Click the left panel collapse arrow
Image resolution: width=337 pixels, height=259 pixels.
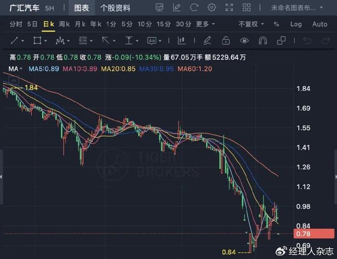click(x=1, y=177)
